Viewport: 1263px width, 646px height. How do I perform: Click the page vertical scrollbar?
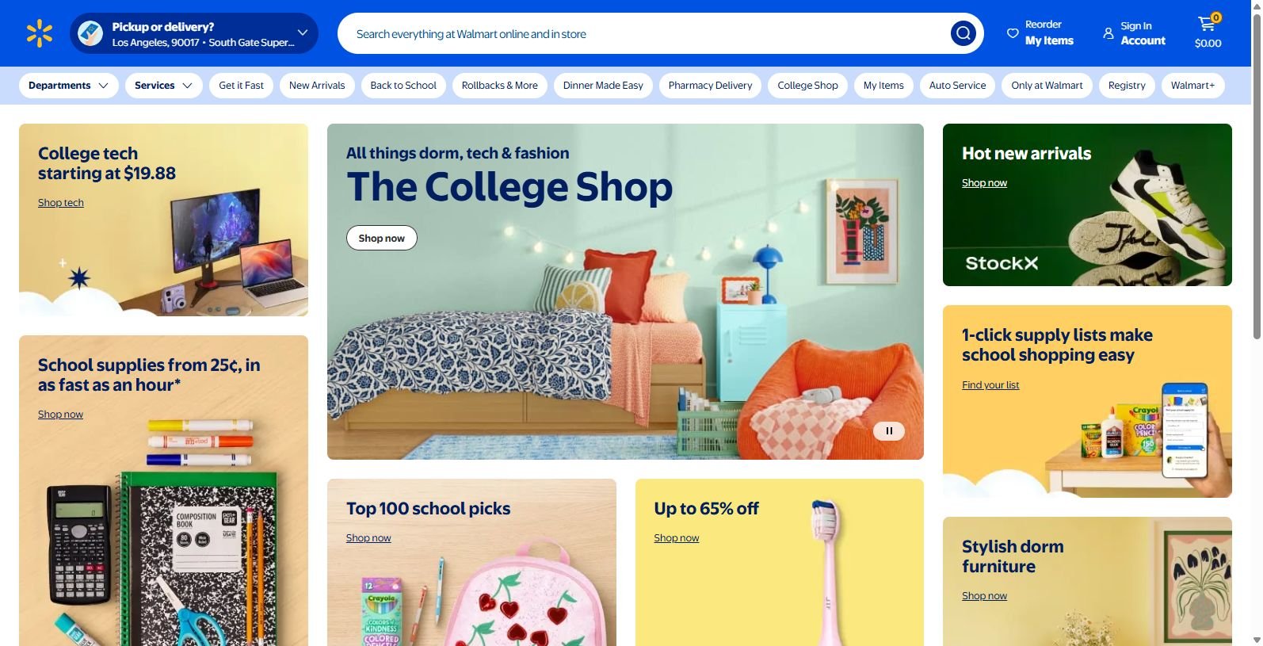pos(1256,323)
